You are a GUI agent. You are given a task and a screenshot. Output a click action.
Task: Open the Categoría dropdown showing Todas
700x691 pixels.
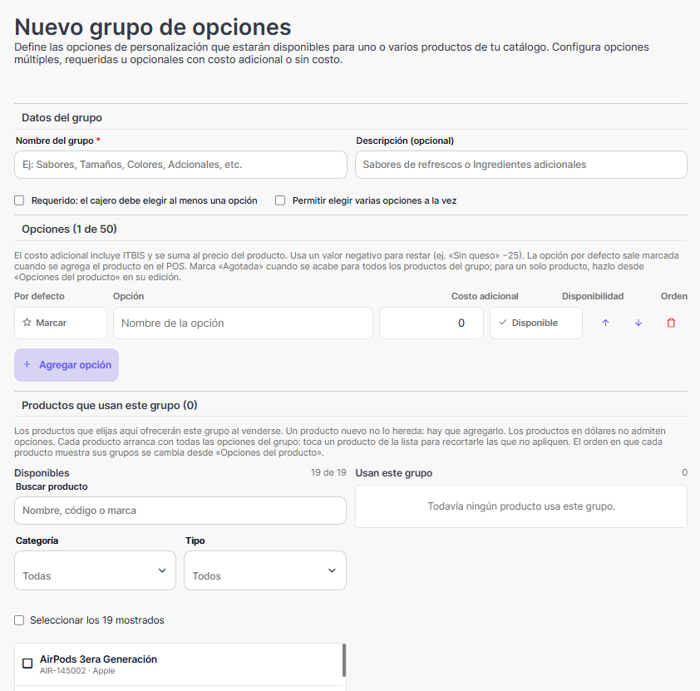click(x=95, y=570)
